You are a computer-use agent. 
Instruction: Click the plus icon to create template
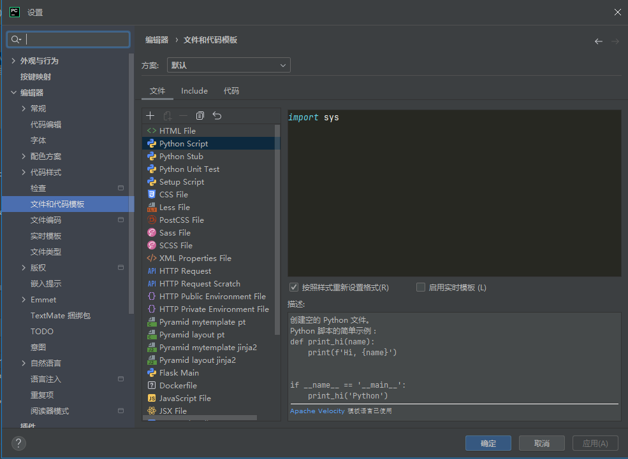click(x=150, y=116)
